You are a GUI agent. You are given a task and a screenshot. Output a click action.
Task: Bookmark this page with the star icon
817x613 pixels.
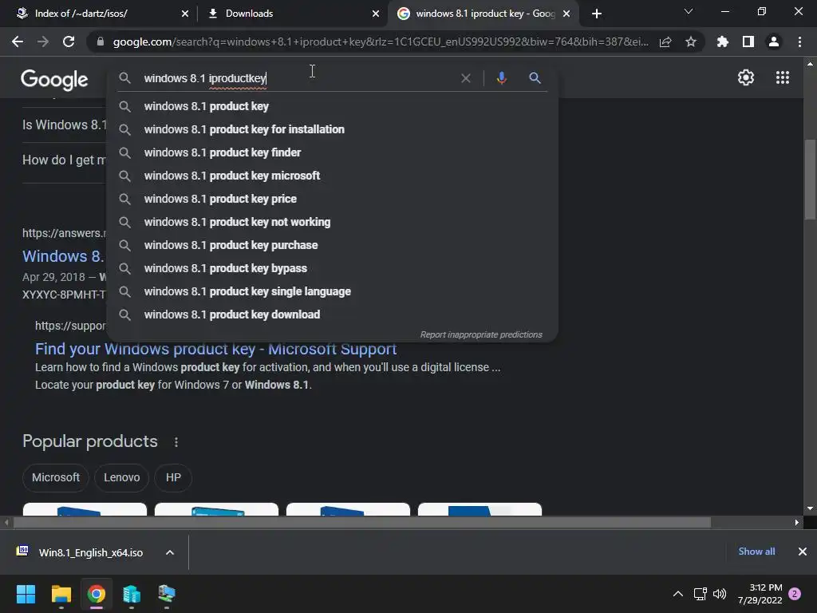point(691,42)
